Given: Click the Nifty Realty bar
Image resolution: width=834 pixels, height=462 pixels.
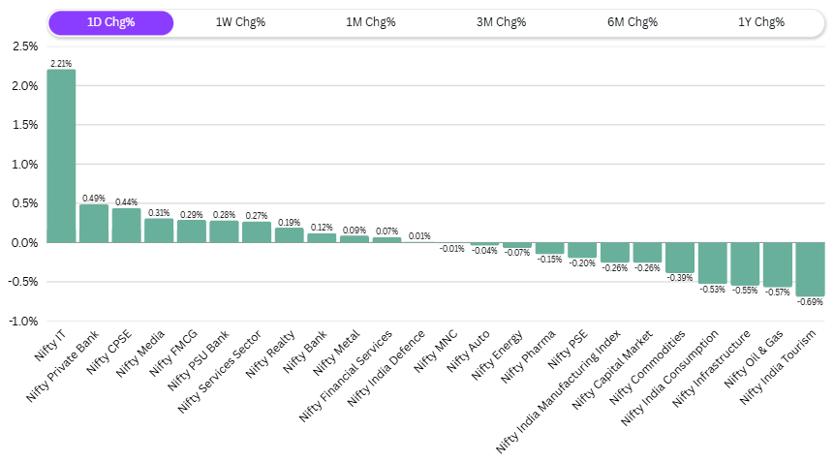Looking at the screenshot, I should click(x=289, y=235).
